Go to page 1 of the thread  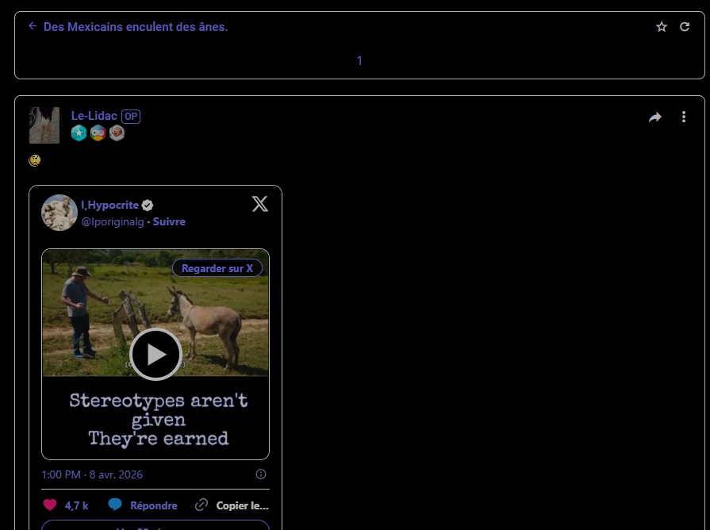(359, 61)
